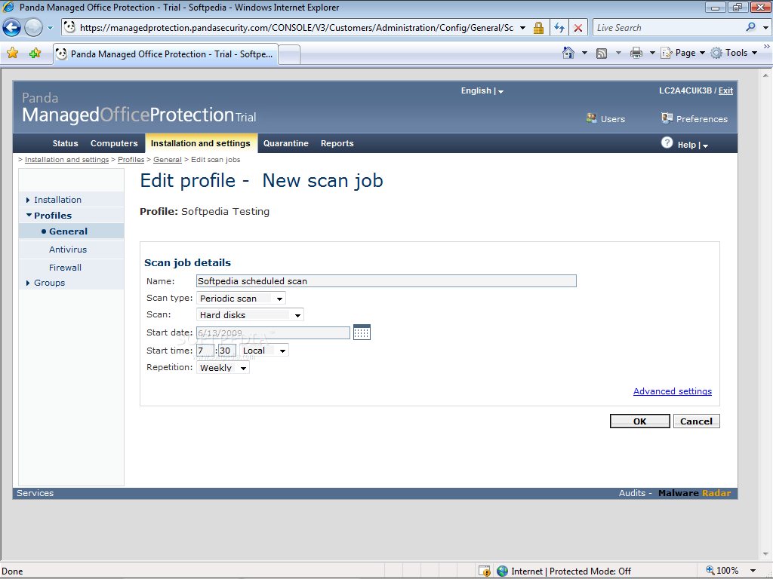Open the search provider dropdown arrow
This screenshot has height=579, width=773.
(765, 28)
